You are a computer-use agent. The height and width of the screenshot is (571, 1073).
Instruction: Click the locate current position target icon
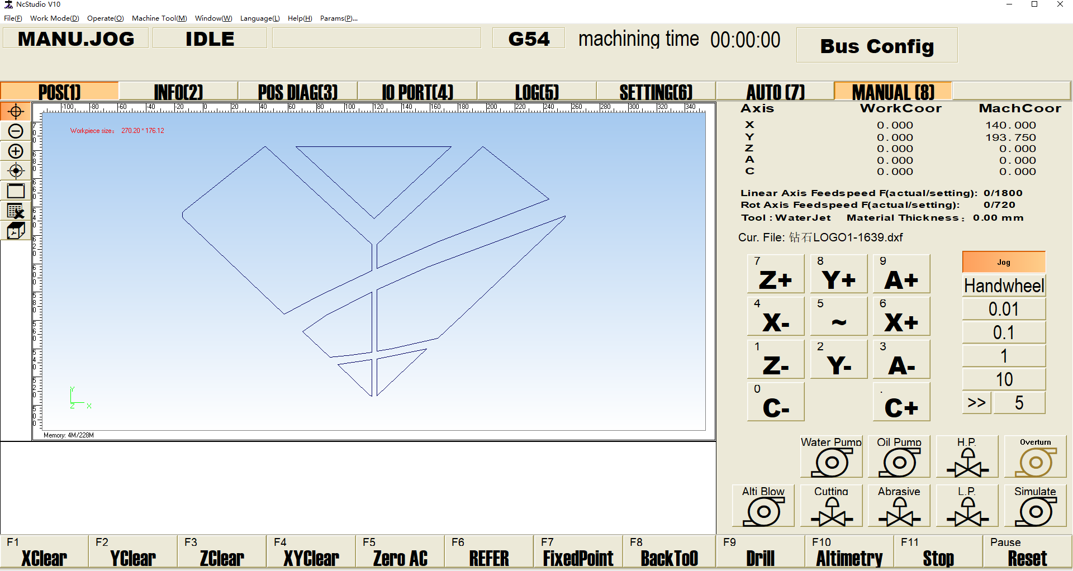pyautogui.click(x=16, y=171)
